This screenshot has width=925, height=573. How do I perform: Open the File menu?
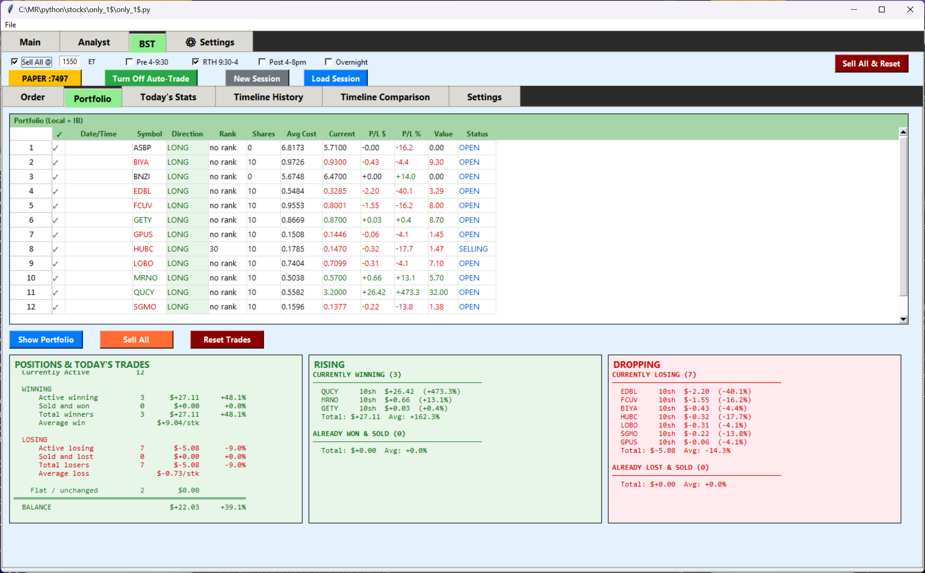(10, 25)
